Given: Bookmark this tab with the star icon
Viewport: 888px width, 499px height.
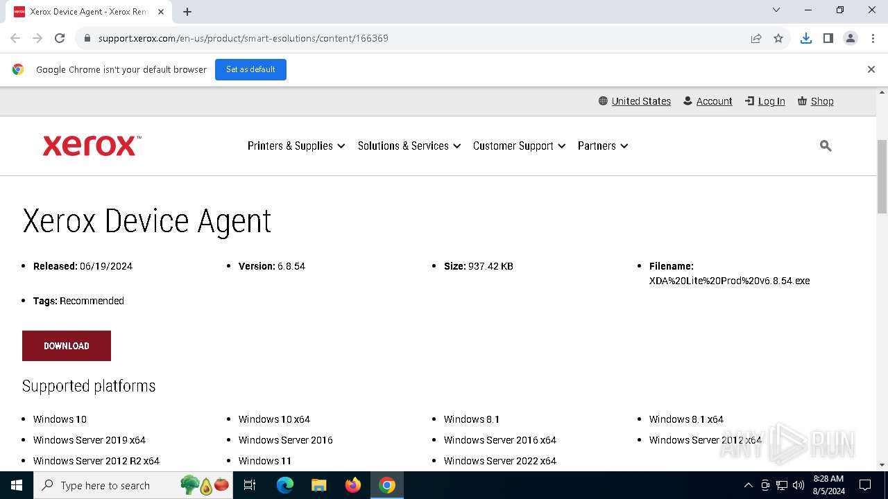Looking at the screenshot, I should pos(778,38).
